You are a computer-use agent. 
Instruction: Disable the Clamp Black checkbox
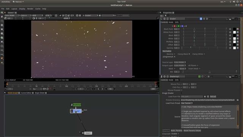pos(189,54)
